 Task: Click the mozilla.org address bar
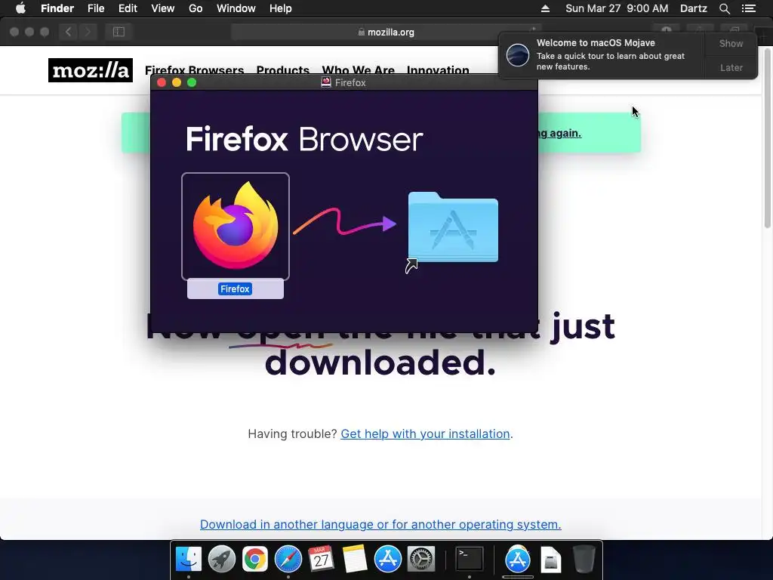(386, 32)
